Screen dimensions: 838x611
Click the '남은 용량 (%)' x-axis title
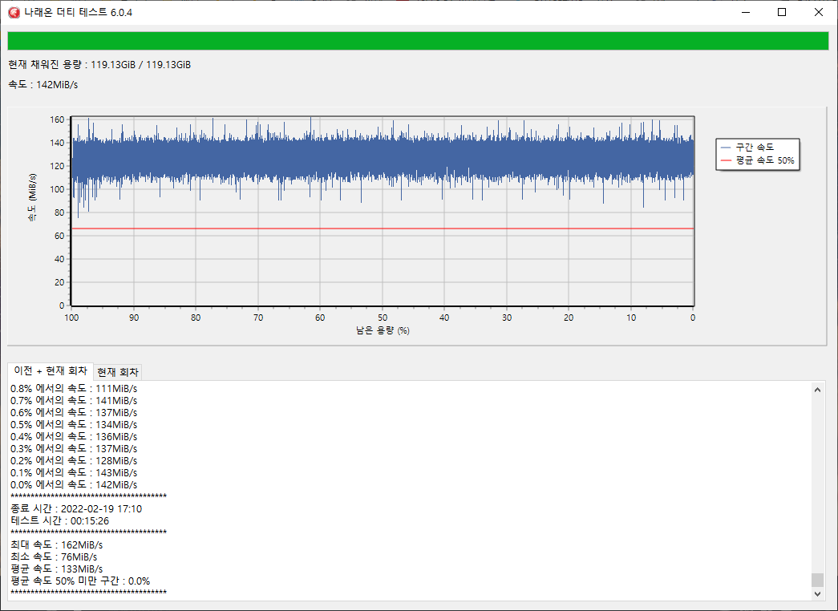pos(383,330)
